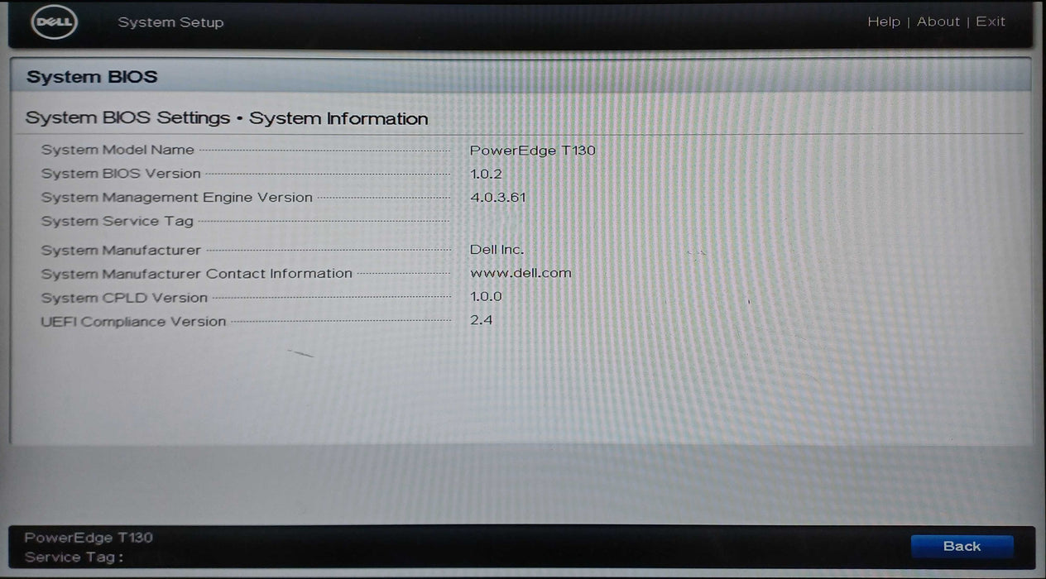The height and width of the screenshot is (579, 1046).
Task: Click the Dell Inc. value
Action: [497, 249]
